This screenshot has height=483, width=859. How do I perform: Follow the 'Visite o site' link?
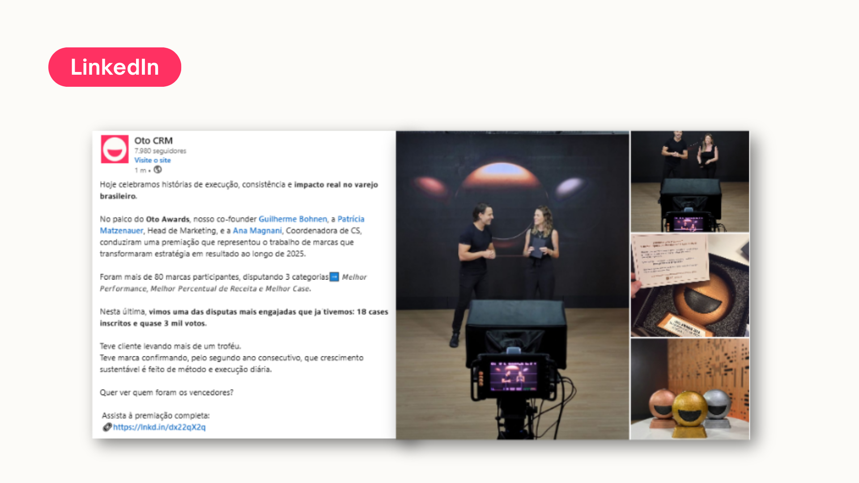(152, 160)
